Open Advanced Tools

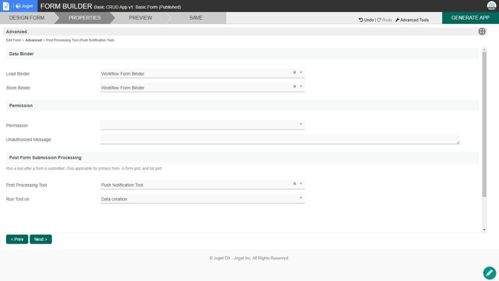click(x=412, y=20)
